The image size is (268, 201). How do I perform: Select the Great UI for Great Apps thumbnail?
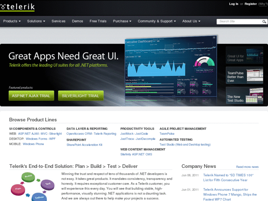pos(244,55)
